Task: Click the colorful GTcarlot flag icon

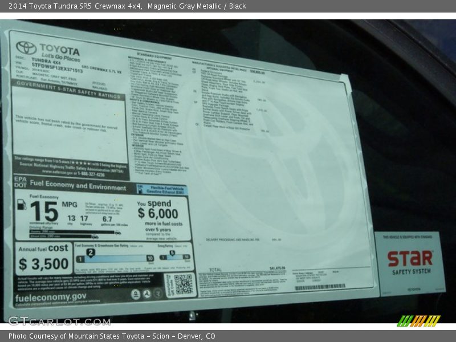Action: pos(418,322)
